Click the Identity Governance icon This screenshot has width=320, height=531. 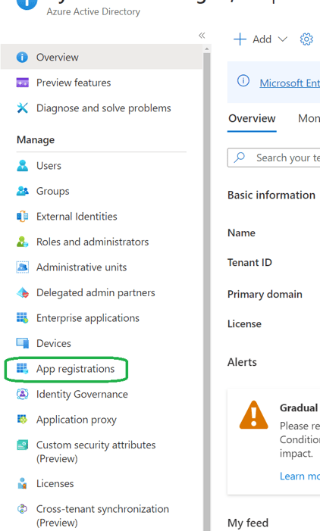(23, 394)
